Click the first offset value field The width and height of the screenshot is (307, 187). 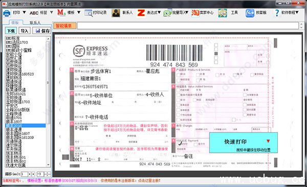[24, 174]
